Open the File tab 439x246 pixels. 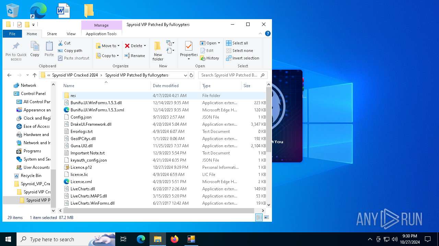pyautogui.click(x=12, y=34)
